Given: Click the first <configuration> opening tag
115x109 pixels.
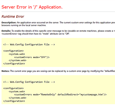Looking at the screenshot, I should pyautogui.click(x=13, y=51).
